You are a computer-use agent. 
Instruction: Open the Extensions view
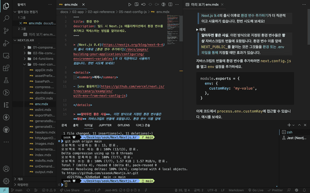tap(6, 68)
